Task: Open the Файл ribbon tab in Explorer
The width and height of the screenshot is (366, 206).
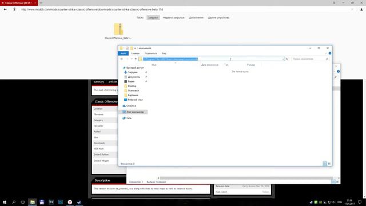Action: pos(124,53)
